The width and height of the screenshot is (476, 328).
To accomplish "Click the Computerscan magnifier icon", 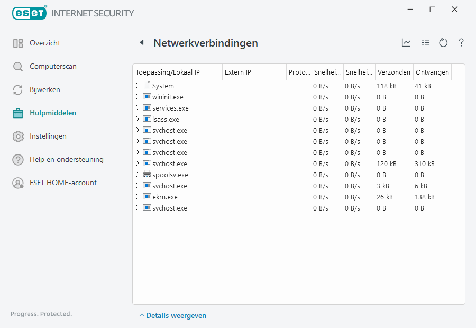I will click(17, 66).
